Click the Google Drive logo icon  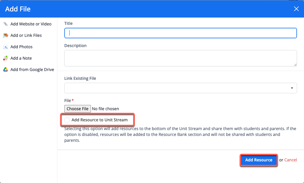[x=6, y=70]
